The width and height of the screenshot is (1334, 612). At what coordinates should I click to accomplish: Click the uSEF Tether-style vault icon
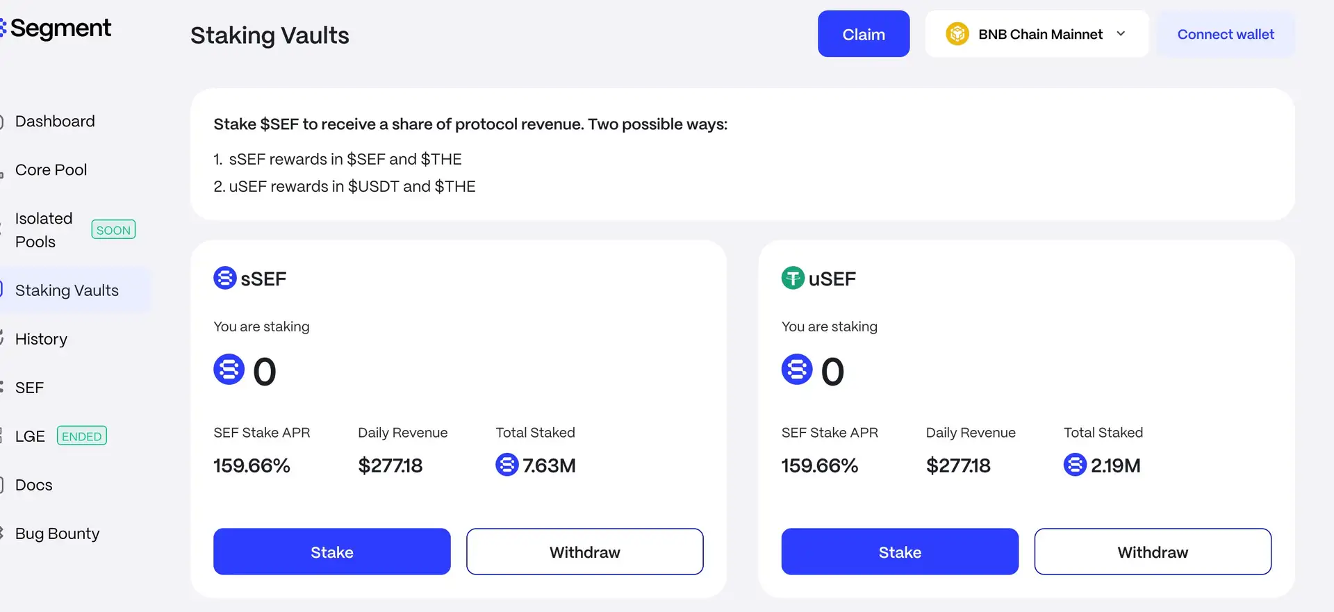coord(793,278)
